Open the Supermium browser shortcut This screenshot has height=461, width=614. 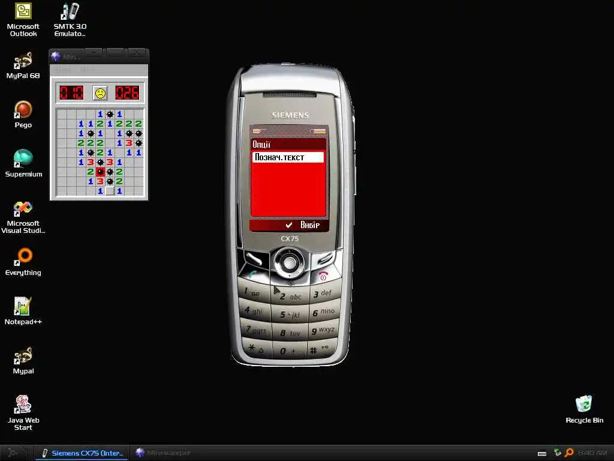tap(23, 164)
